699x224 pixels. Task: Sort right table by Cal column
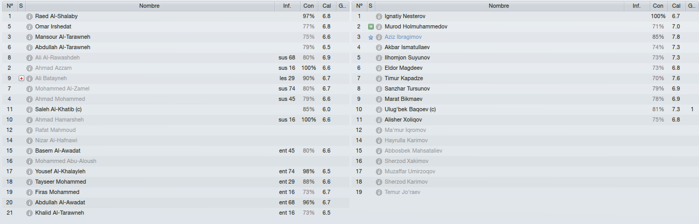tap(676, 6)
